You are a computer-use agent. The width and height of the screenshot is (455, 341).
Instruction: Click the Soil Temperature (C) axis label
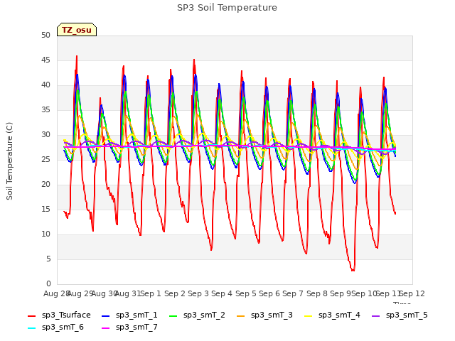(x=9, y=161)
